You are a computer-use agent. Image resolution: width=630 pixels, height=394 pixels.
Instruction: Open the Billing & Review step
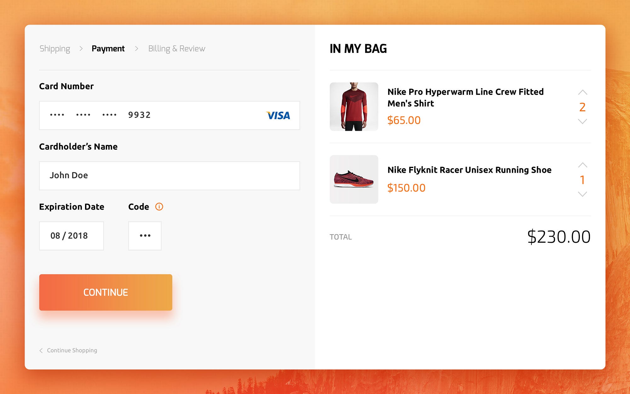[177, 49]
